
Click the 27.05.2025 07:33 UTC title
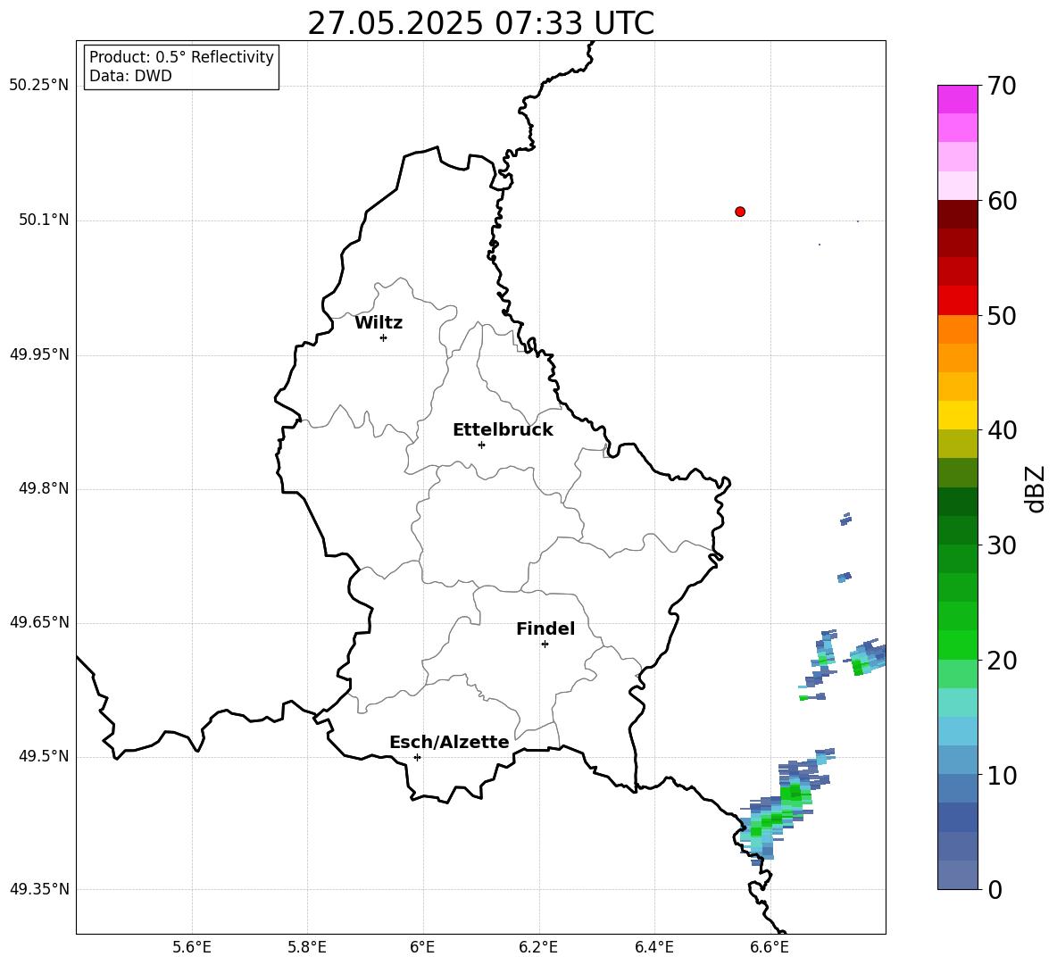pyautogui.click(x=480, y=23)
